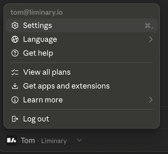168x154 pixels.
Task: Click the download icon for apps and extensions
Action: 15,86
